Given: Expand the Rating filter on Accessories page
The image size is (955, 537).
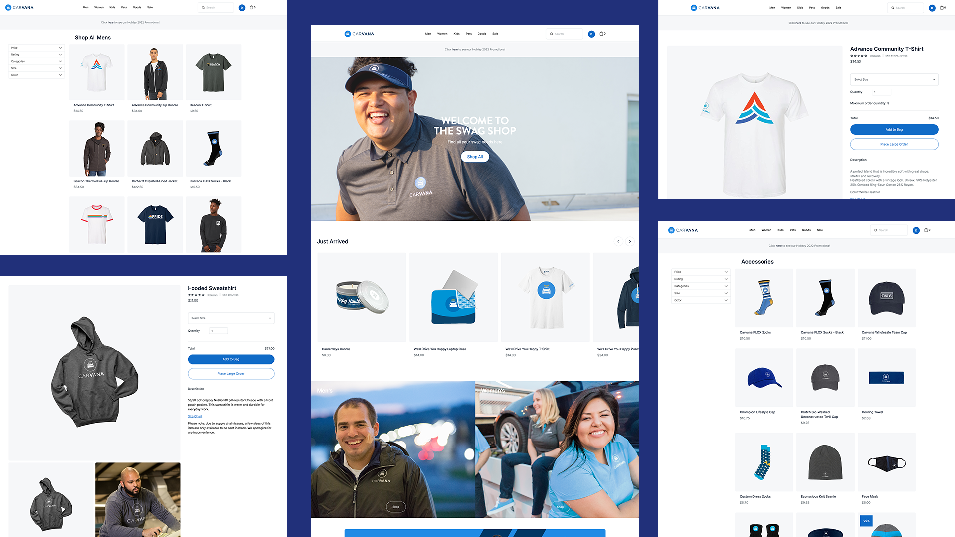Looking at the screenshot, I should [x=701, y=279].
